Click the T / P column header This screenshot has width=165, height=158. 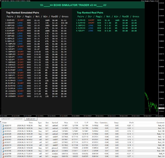click(x=86, y=123)
